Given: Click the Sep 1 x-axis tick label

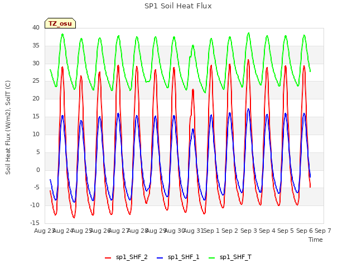Looking at the screenshot, I should [211, 231].
